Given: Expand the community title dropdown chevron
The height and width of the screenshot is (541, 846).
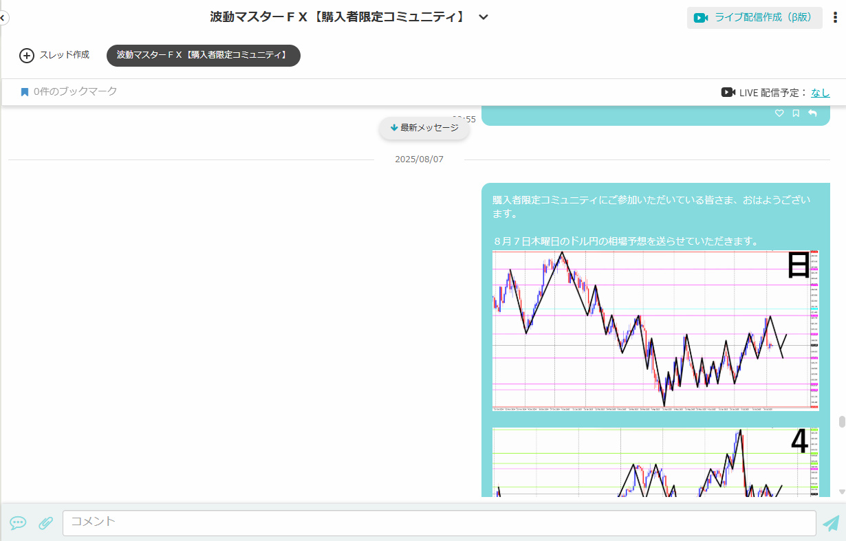Looking at the screenshot, I should [484, 17].
